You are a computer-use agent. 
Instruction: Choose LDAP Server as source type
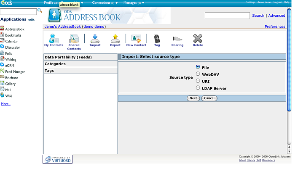pyautogui.click(x=198, y=88)
